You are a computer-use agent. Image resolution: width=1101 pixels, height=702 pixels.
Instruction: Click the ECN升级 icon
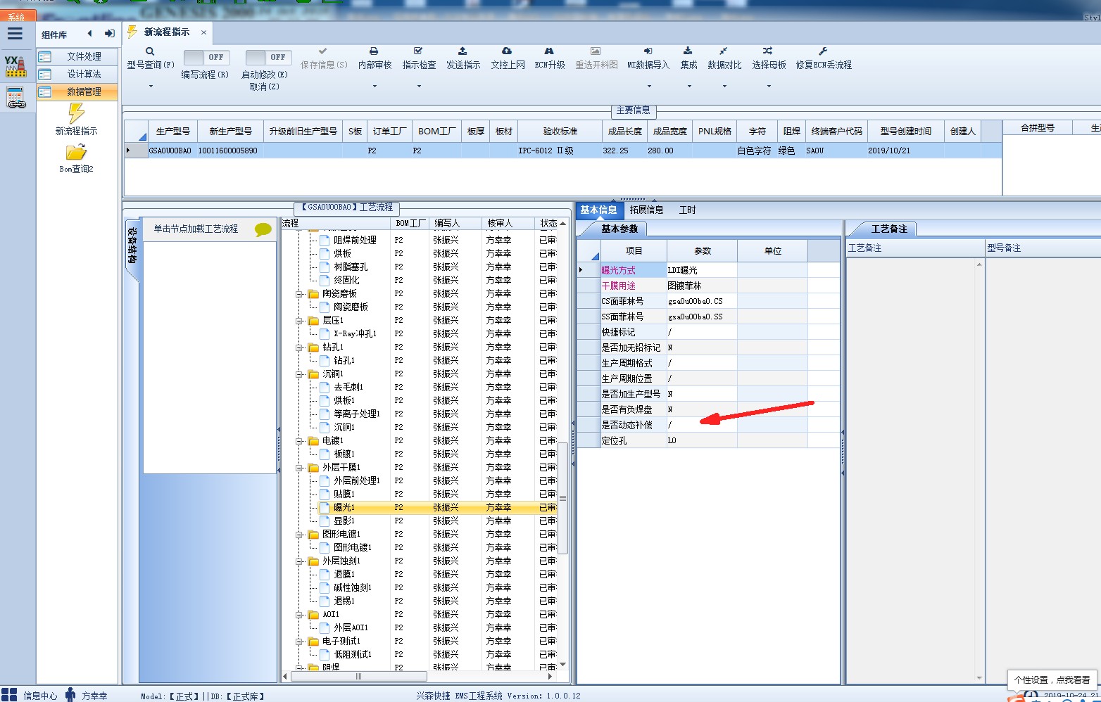[x=549, y=51]
